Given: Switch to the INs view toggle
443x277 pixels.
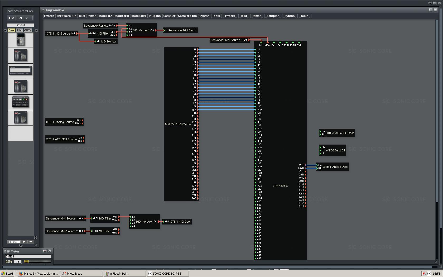Looking at the screenshot, I should [x=19, y=30].
